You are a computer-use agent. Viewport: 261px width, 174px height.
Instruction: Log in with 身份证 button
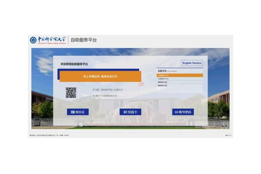pos(78,112)
